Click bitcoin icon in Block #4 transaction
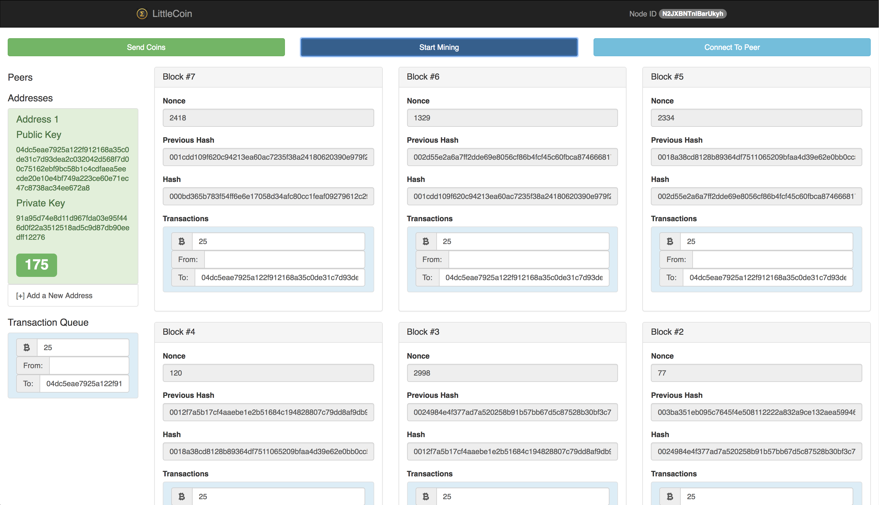 [182, 496]
